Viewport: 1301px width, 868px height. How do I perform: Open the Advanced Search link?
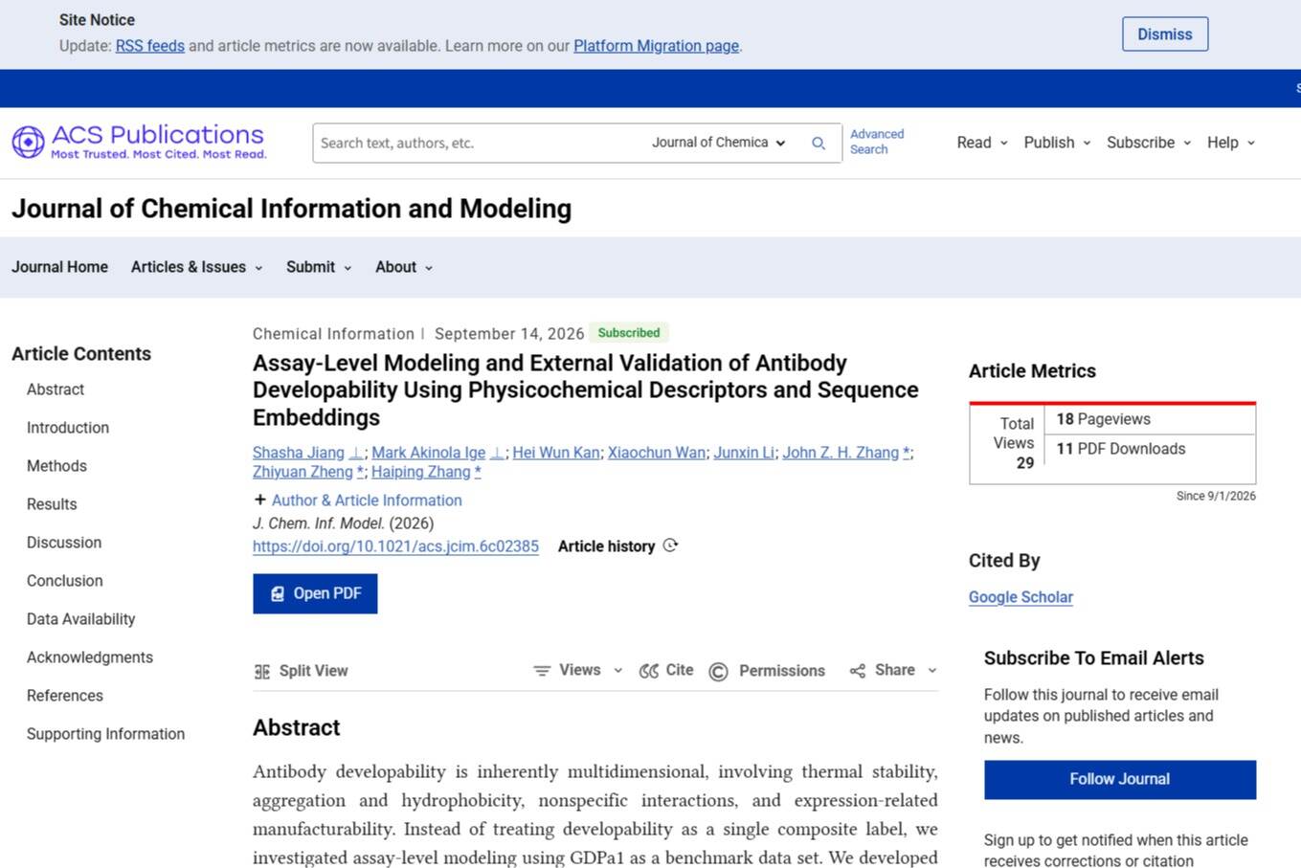[x=877, y=142]
